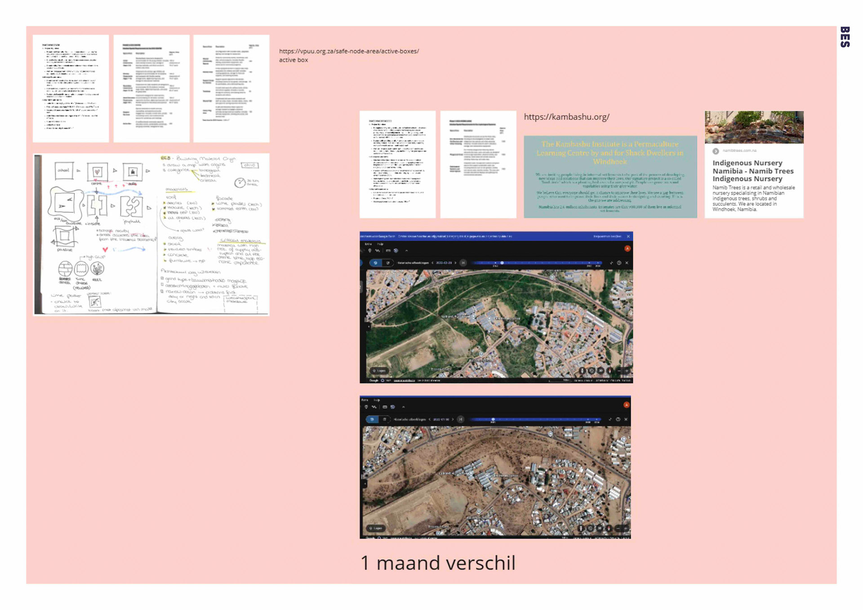The width and height of the screenshot is (863, 610).
Task: Open Help menu in lower Earth screenshot
Action: 377,400
